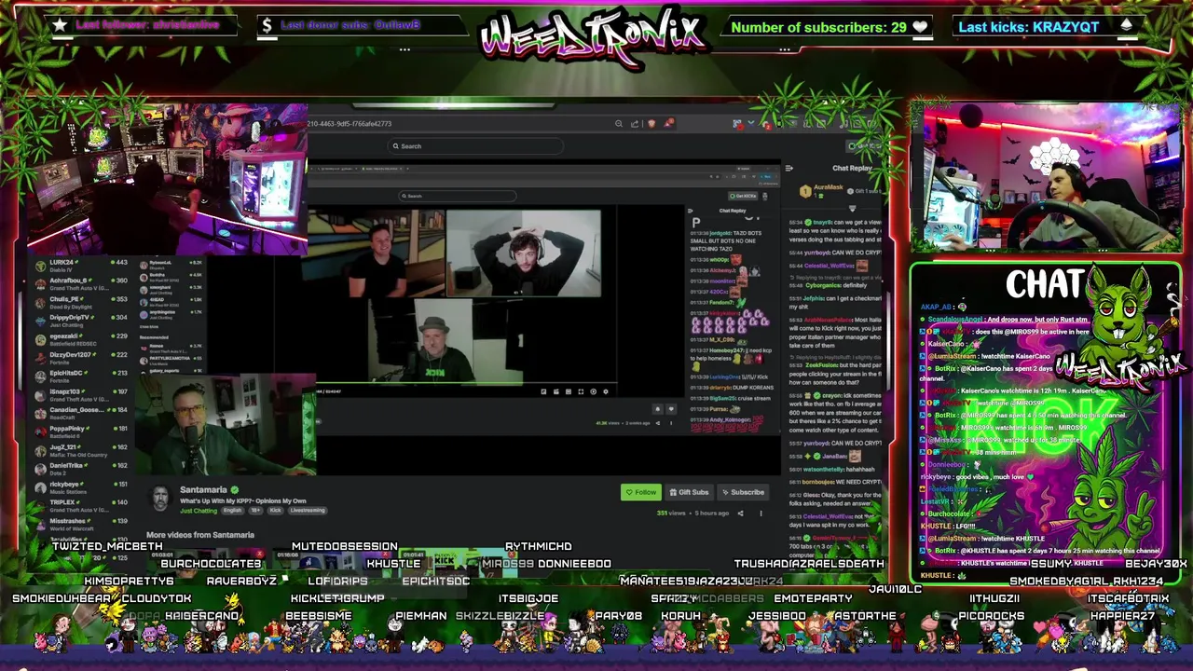Select the Just Chatting category link

(198, 511)
